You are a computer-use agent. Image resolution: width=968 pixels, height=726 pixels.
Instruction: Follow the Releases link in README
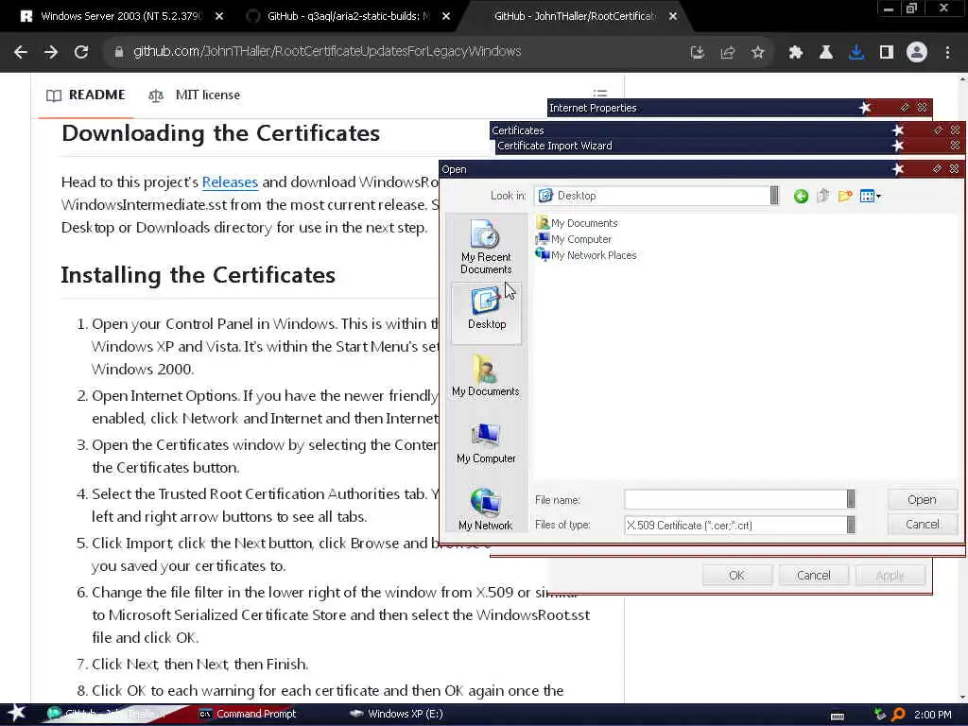230,182
